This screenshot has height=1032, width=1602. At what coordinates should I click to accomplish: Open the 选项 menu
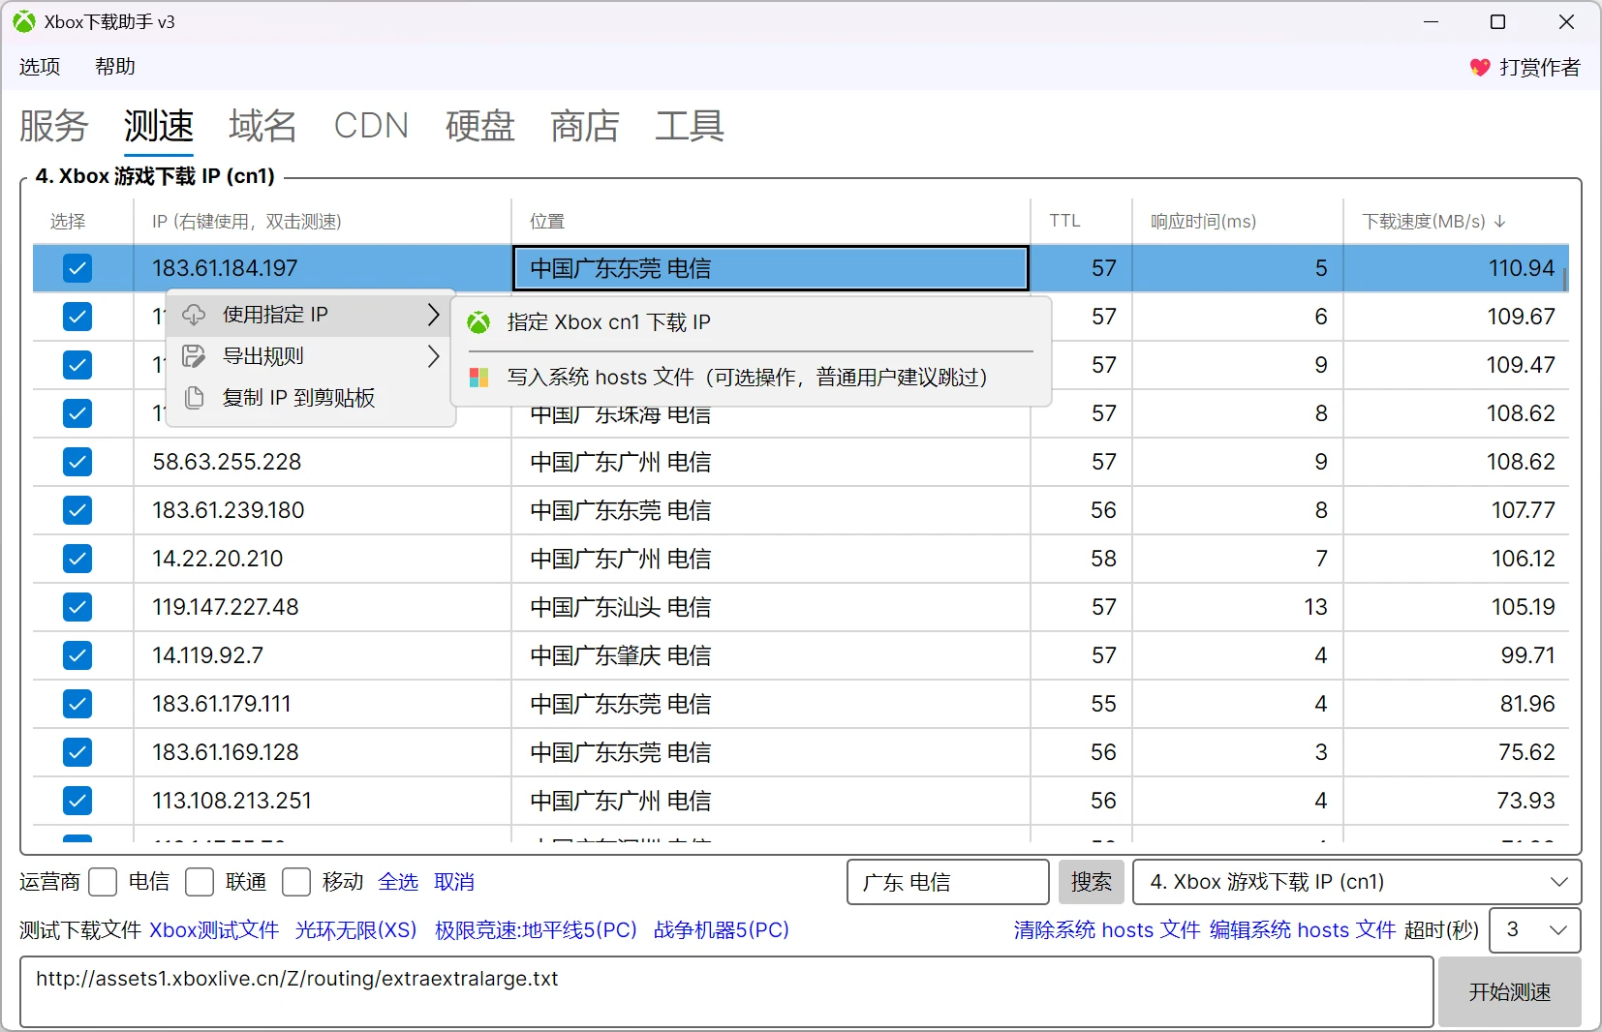(x=40, y=67)
